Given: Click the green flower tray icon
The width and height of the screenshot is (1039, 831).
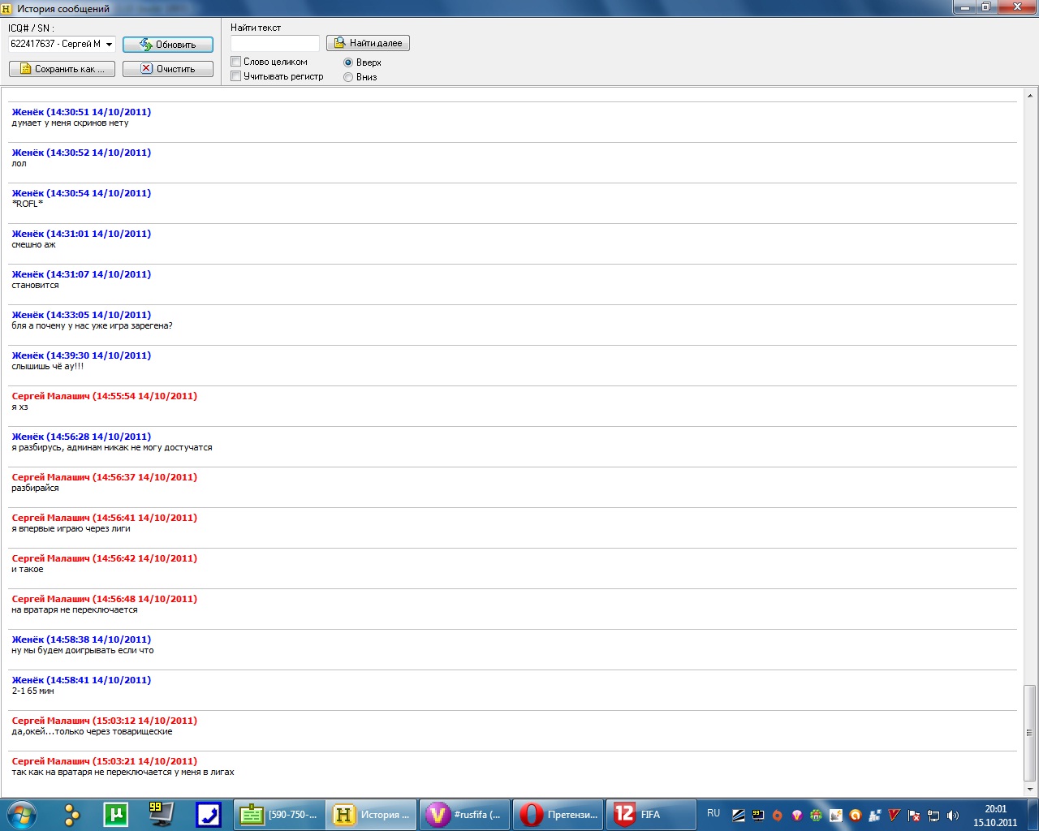Looking at the screenshot, I should (817, 816).
